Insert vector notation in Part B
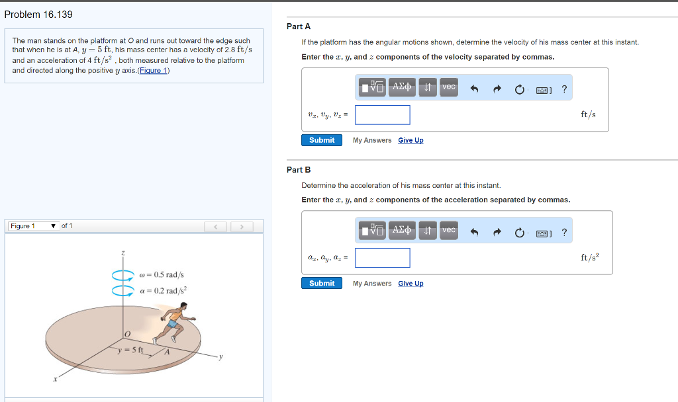Viewport: 678px width, 402px height. pos(449,231)
